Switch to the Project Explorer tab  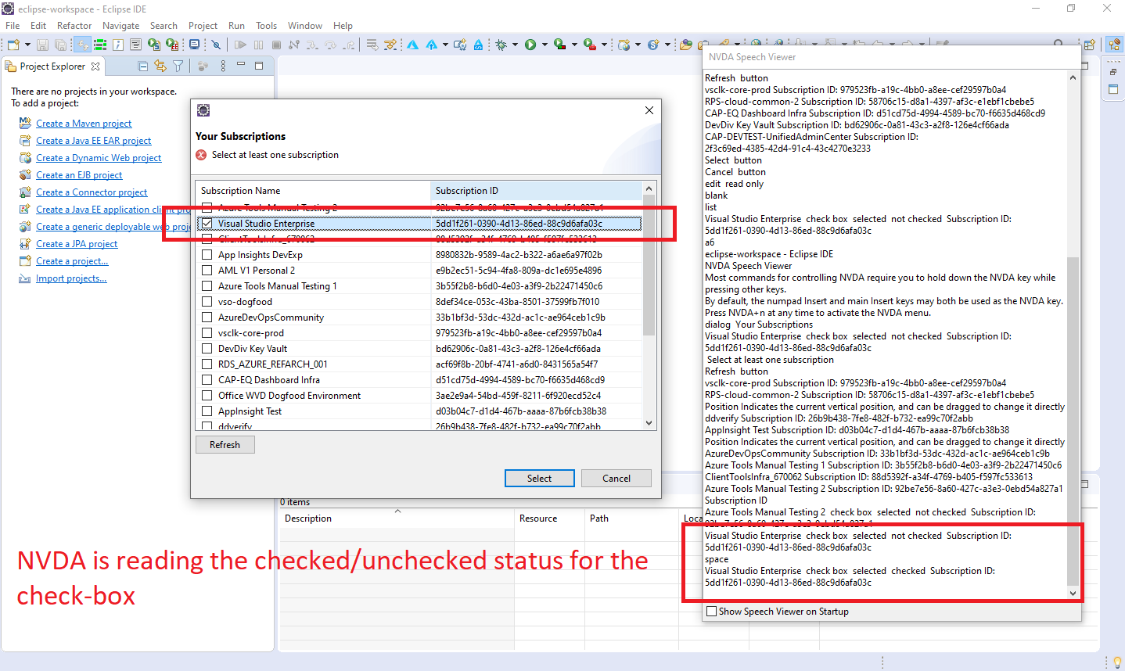pyautogui.click(x=53, y=66)
